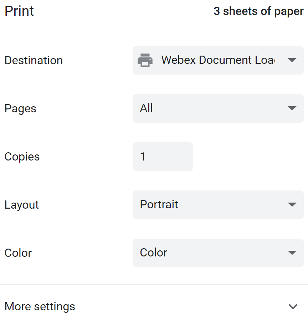Click the Pages row label
The height and width of the screenshot is (321, 308).
click(20, 108)
